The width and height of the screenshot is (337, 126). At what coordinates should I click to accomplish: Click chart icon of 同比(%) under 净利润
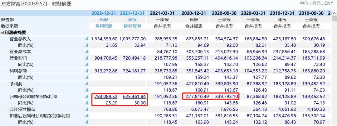click(x=86, y=90)
